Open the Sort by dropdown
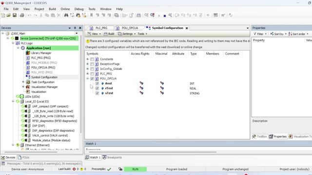 (278, 34)
